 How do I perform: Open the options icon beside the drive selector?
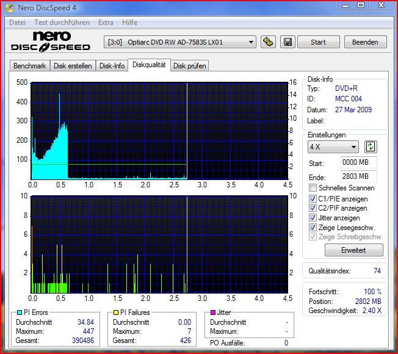pyautogui.click(x=267, y=42)
